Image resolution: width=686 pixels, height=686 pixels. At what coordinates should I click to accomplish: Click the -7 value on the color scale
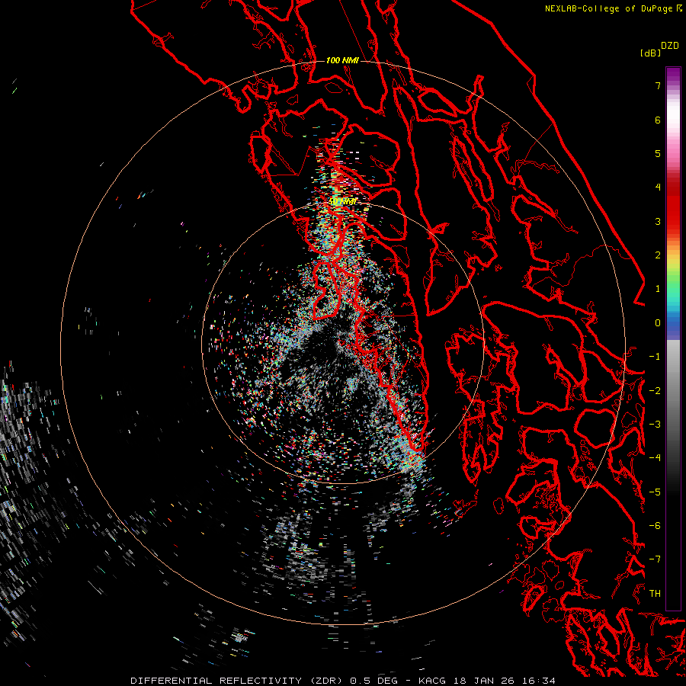coord(655,559)
